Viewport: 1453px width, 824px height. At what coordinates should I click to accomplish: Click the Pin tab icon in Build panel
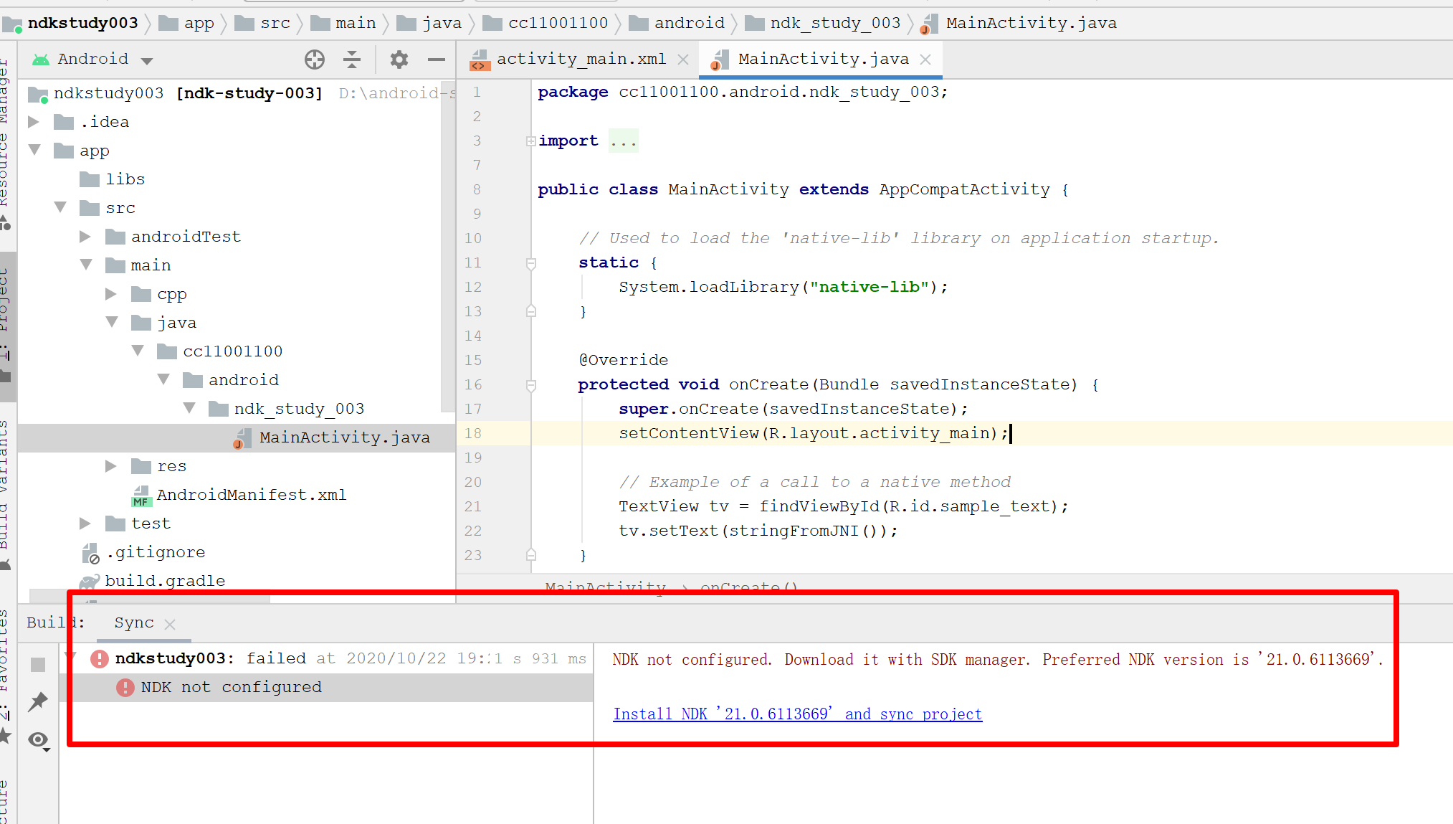[38, 701]
